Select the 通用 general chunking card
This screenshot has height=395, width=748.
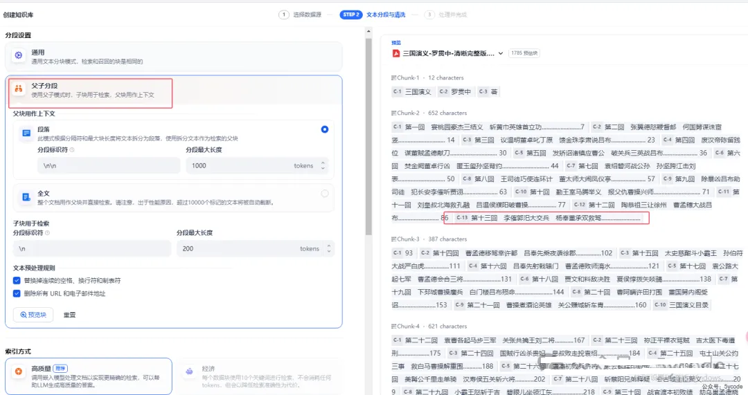174,56
